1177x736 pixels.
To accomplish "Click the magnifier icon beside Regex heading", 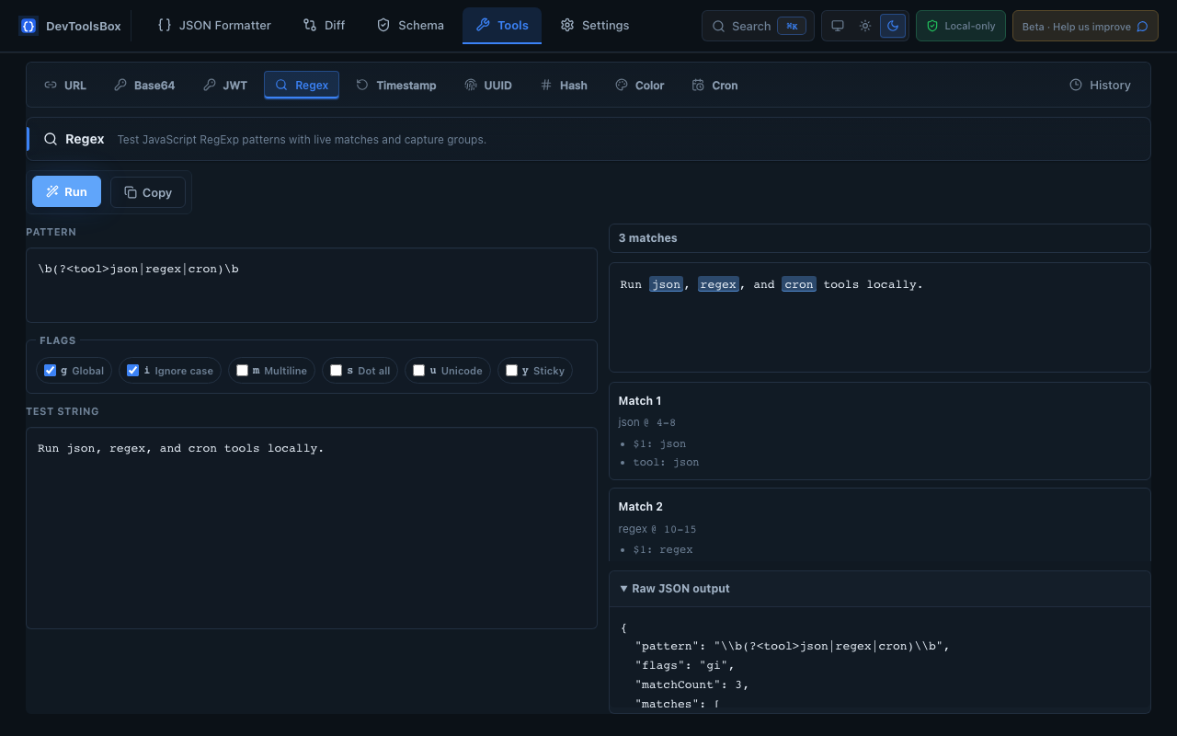I will pyautogui.click(x=51, y=139).
